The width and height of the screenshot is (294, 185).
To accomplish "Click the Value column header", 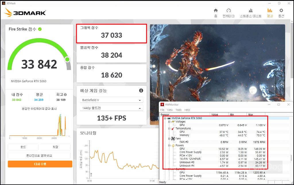I will (x=219, y=114).
